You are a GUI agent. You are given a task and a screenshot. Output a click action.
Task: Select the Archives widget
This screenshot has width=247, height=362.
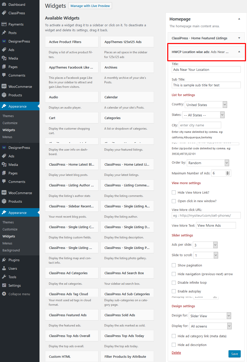pyautogui.click(x=127, y=67)
